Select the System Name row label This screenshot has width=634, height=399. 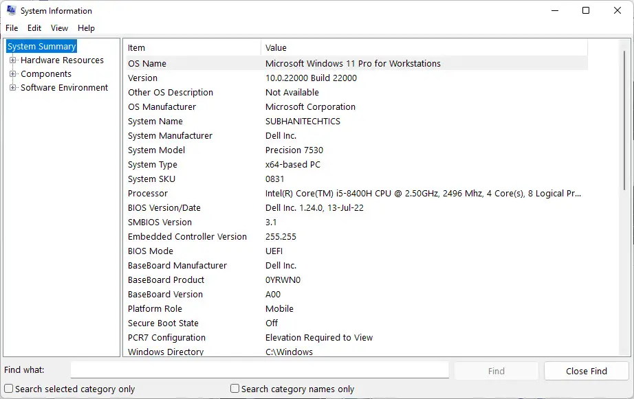(x=155, y=121)
